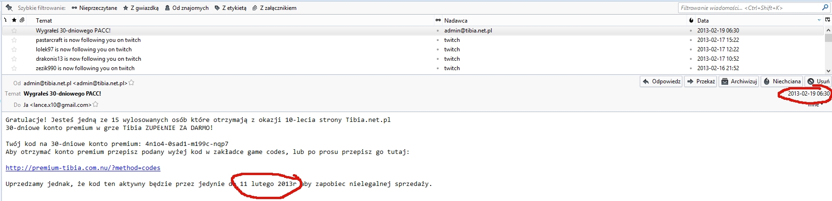Delete message with Usuń button

click(818, 81)
